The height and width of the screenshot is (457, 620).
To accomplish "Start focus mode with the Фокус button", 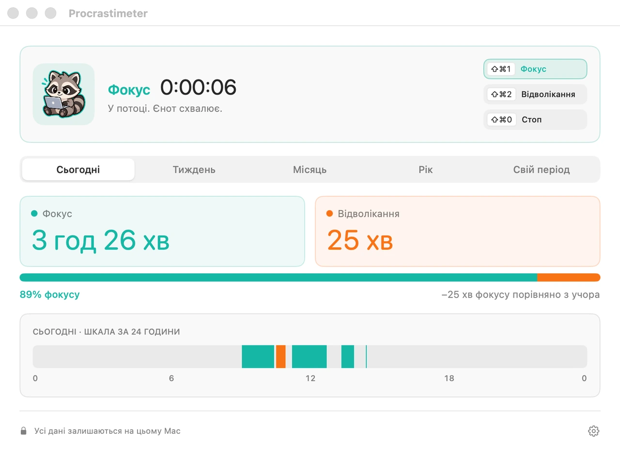I will [535, 69].
